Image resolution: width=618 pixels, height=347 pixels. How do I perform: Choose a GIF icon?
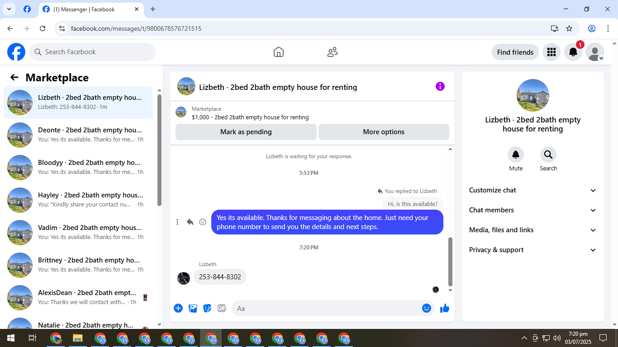[221, 308]
